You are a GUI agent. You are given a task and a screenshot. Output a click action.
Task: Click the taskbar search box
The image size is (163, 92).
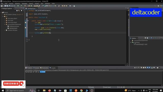pyautogui.click(x=21, y=90)
